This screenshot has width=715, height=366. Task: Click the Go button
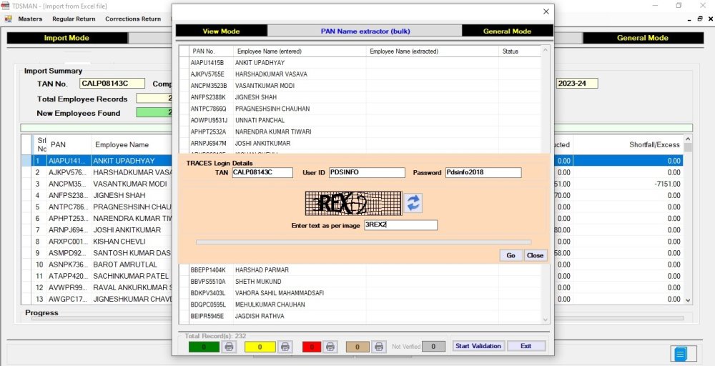511,255
